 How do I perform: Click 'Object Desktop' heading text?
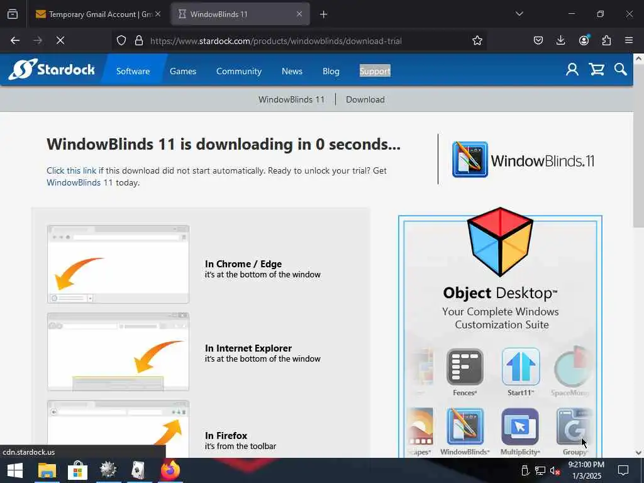coord(500,293)
